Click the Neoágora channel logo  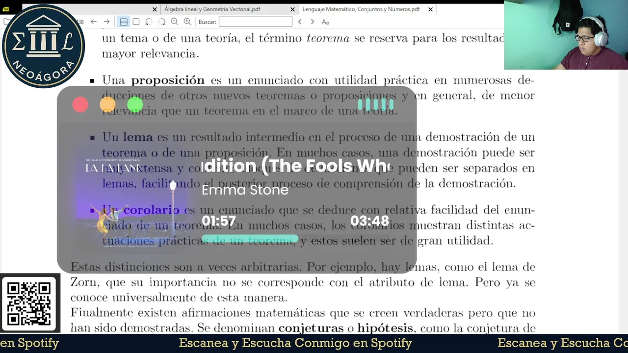click(x=43, y=46)
